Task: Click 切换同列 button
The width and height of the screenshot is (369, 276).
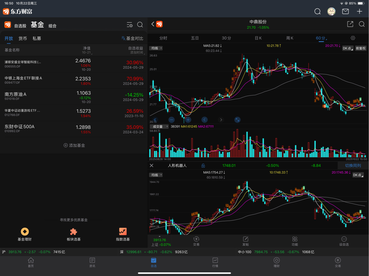Action: click(353, 166)
